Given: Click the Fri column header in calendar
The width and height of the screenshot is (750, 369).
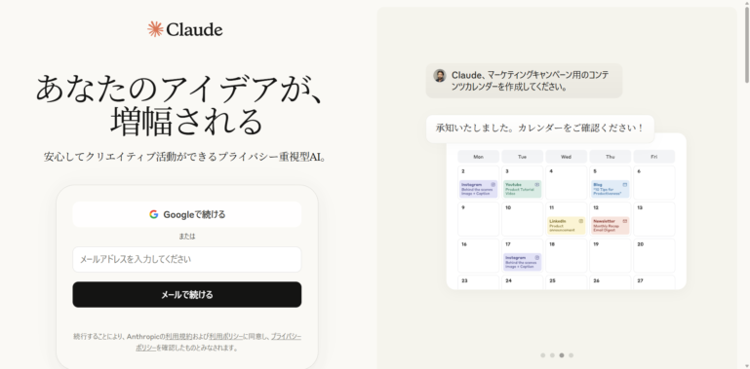Looking at the screenshot, I should pyautogui.click(x=653, y=157).
